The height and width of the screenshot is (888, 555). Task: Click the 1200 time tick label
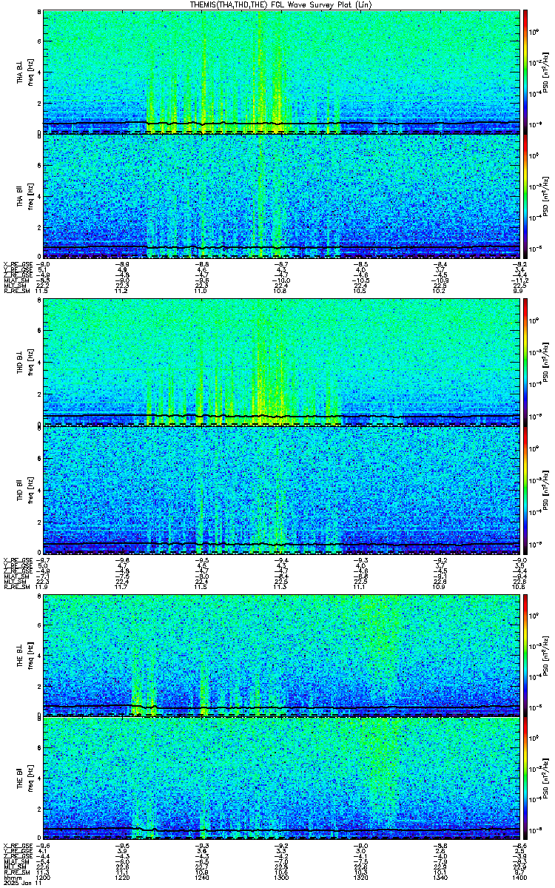tap(43, 878)
